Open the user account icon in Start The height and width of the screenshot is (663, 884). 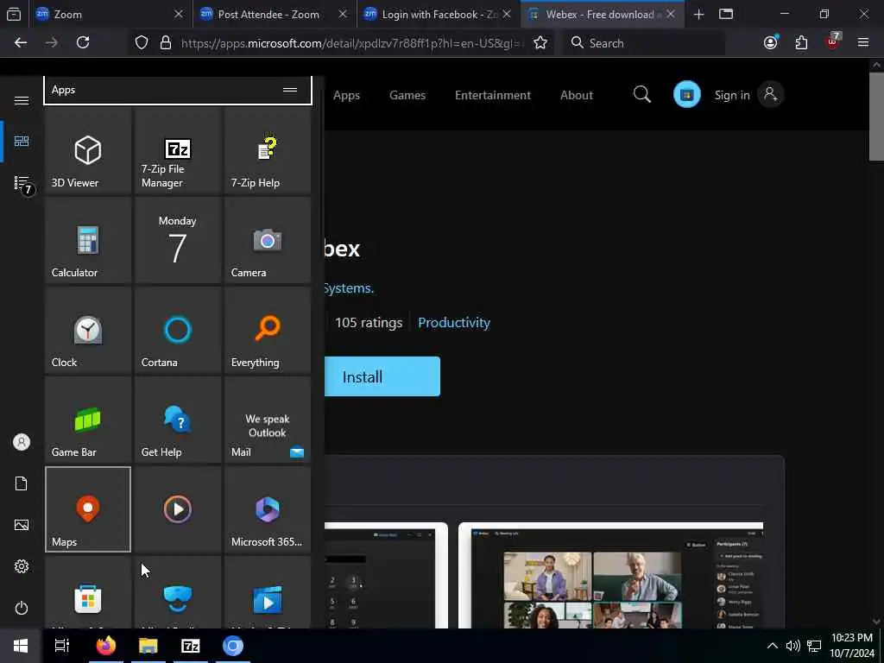22,442
